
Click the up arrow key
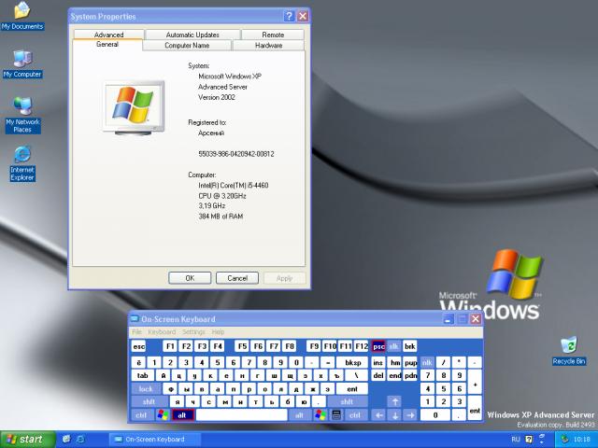pos(394,401)
